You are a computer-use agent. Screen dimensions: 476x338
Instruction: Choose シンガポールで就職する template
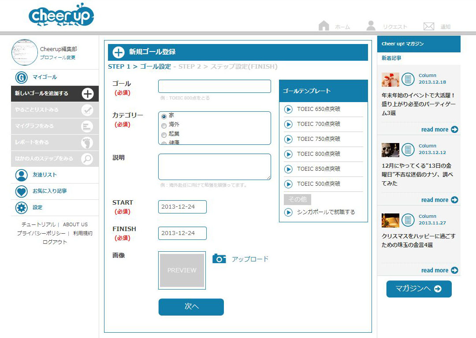(325, 212)
